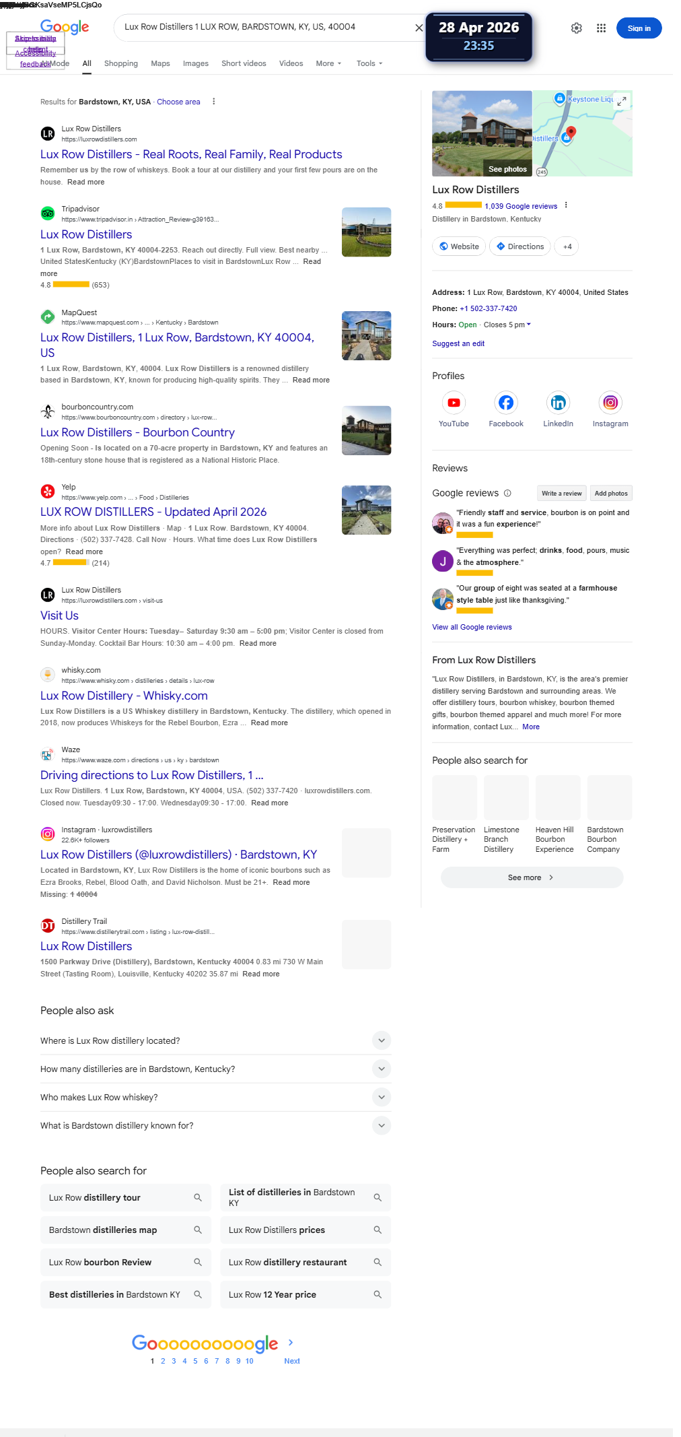Click the Directions button
Screen dimensions: 681x1437
(x=520, y=246)
